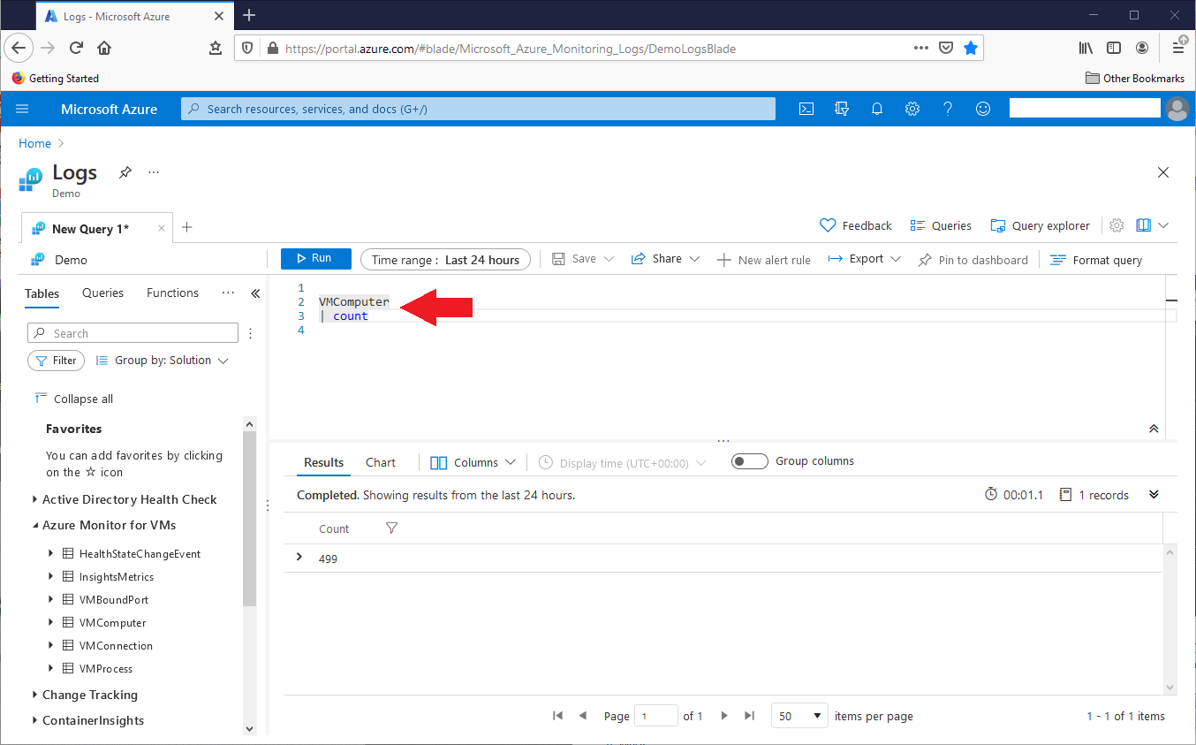Screen dimensions: 1196x745
Task: Open the documentation book icon
Action: pyautogui.click(x=1144, y=225)
